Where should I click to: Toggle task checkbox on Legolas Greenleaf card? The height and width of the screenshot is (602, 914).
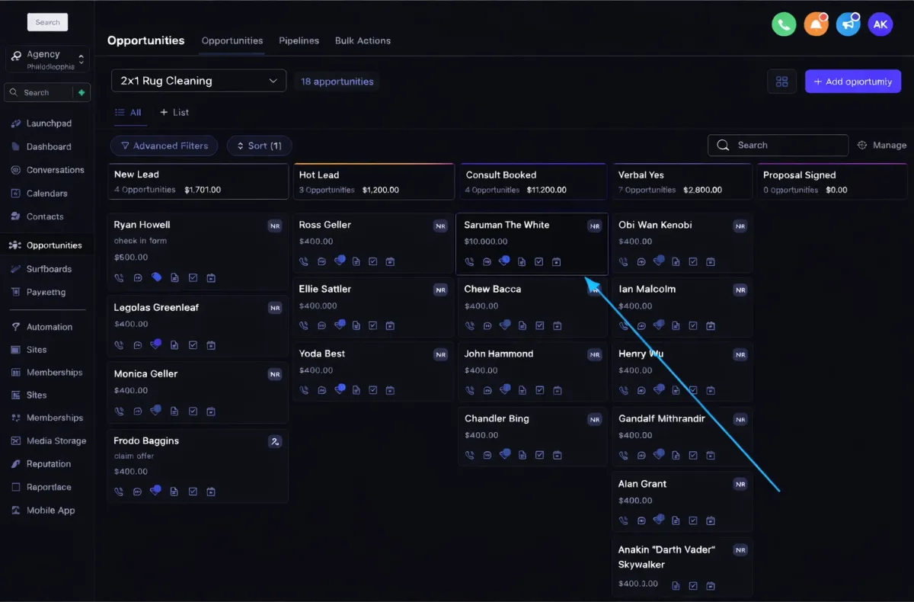coord(193,345)
